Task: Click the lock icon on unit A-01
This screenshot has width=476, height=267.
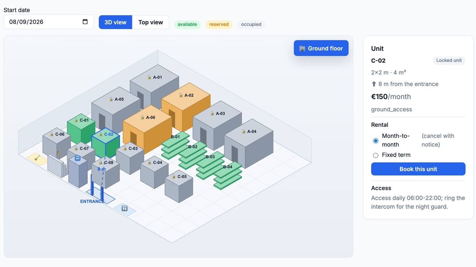Action: (149, 77)
